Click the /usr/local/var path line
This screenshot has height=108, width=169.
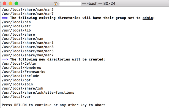[x=16, y=97]
